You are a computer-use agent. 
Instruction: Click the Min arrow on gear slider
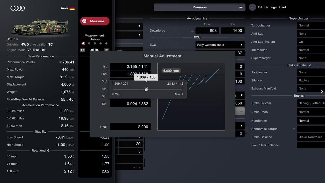point(116,94)
